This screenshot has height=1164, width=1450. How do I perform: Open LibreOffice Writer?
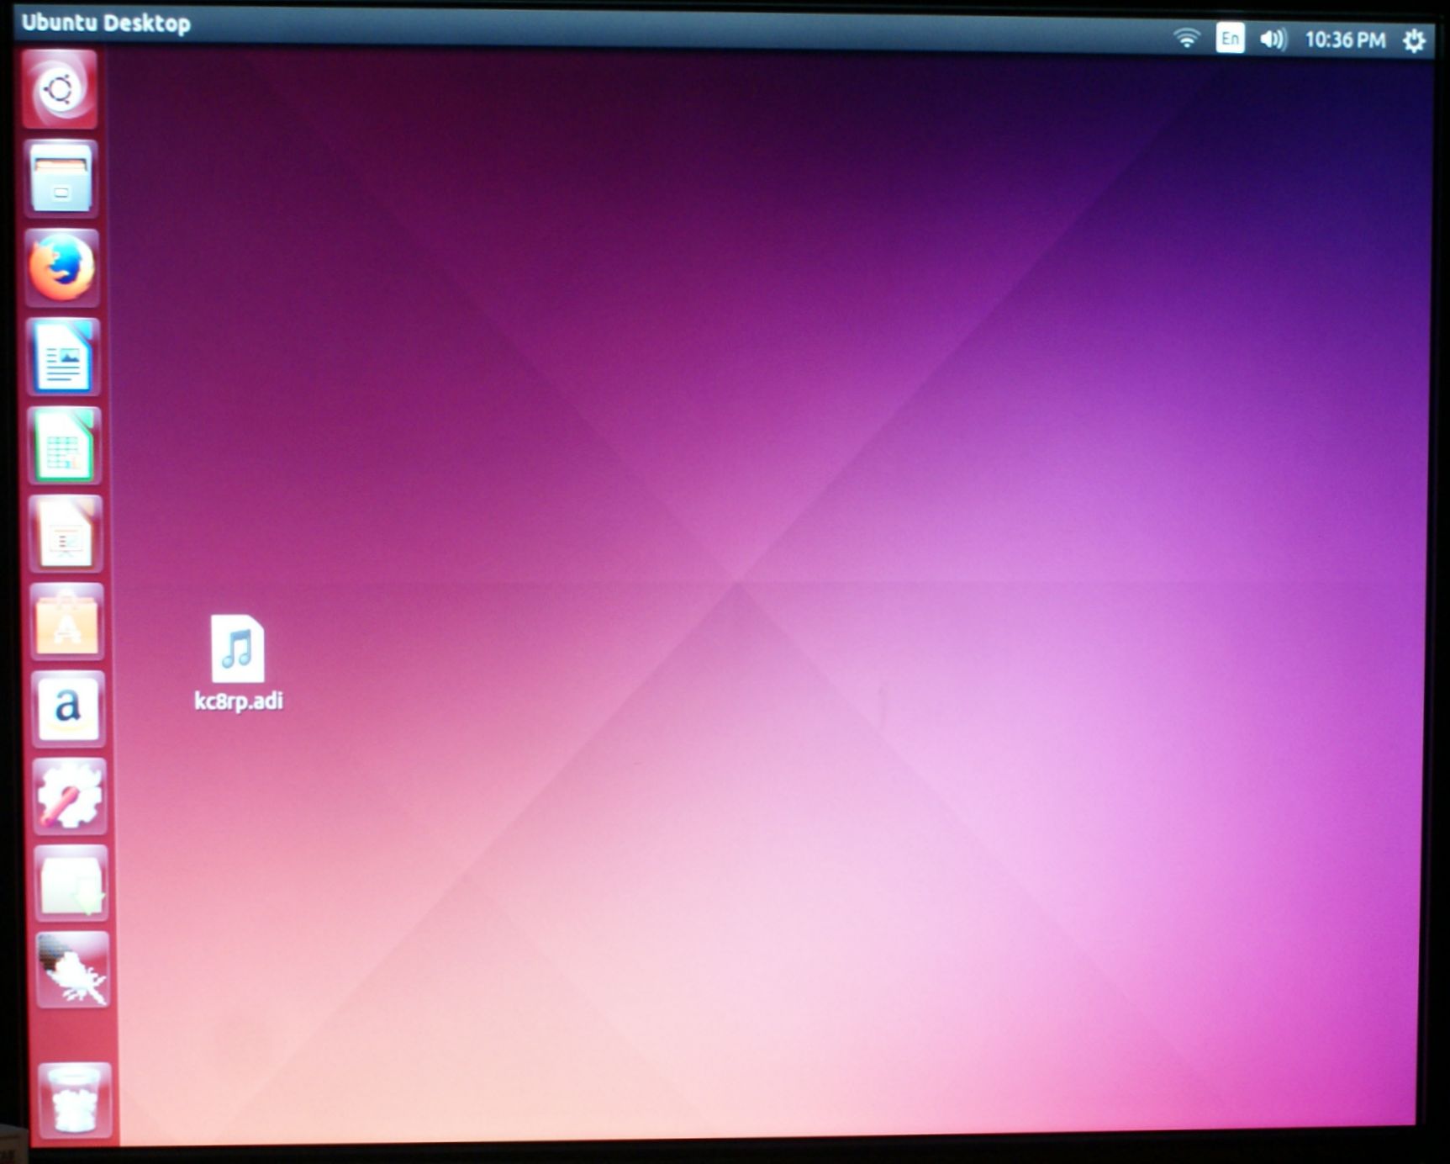point(64,357)
